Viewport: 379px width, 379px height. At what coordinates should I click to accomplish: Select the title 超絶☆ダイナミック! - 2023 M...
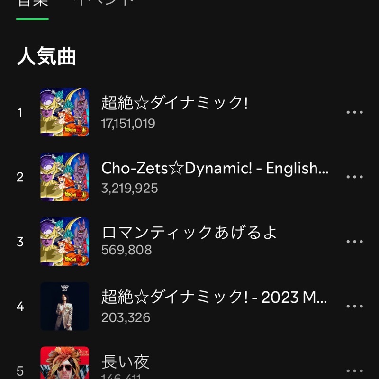tap(214, 297)
